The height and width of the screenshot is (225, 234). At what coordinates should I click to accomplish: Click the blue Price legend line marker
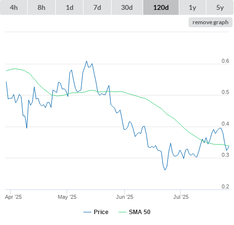click(x=87, y=212)
